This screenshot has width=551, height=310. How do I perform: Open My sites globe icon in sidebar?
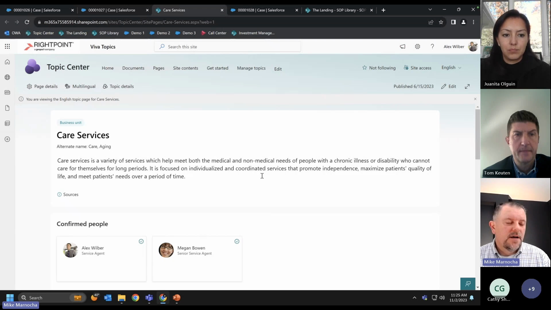click(7, 77)
